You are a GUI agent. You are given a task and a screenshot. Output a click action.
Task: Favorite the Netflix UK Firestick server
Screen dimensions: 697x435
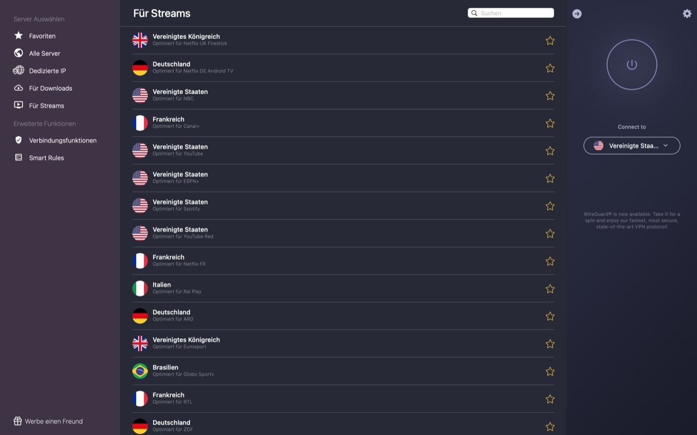tap(550, 41)
